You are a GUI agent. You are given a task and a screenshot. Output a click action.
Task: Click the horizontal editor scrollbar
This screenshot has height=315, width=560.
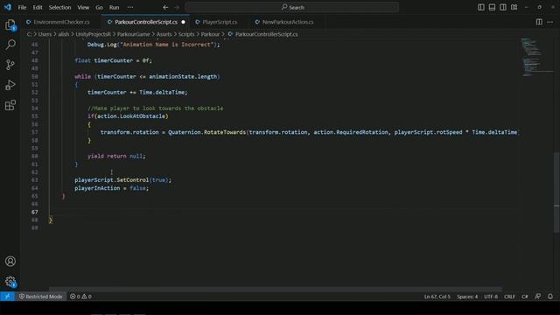click(276, 289)
